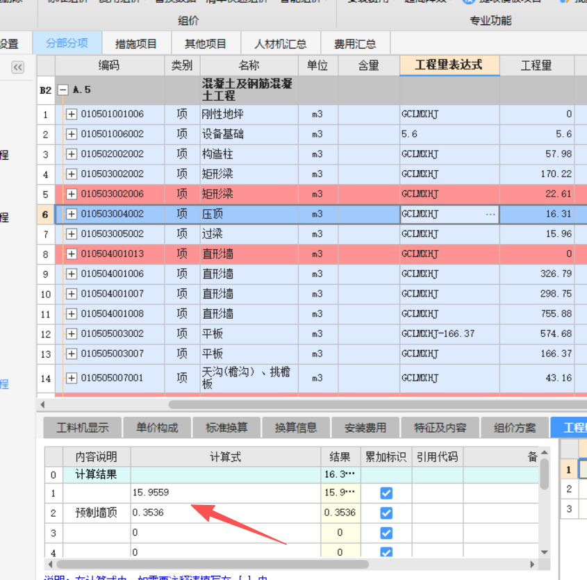Open the 其他项目 tab
The image size is (587, 580).
click(x=206, y=44)
